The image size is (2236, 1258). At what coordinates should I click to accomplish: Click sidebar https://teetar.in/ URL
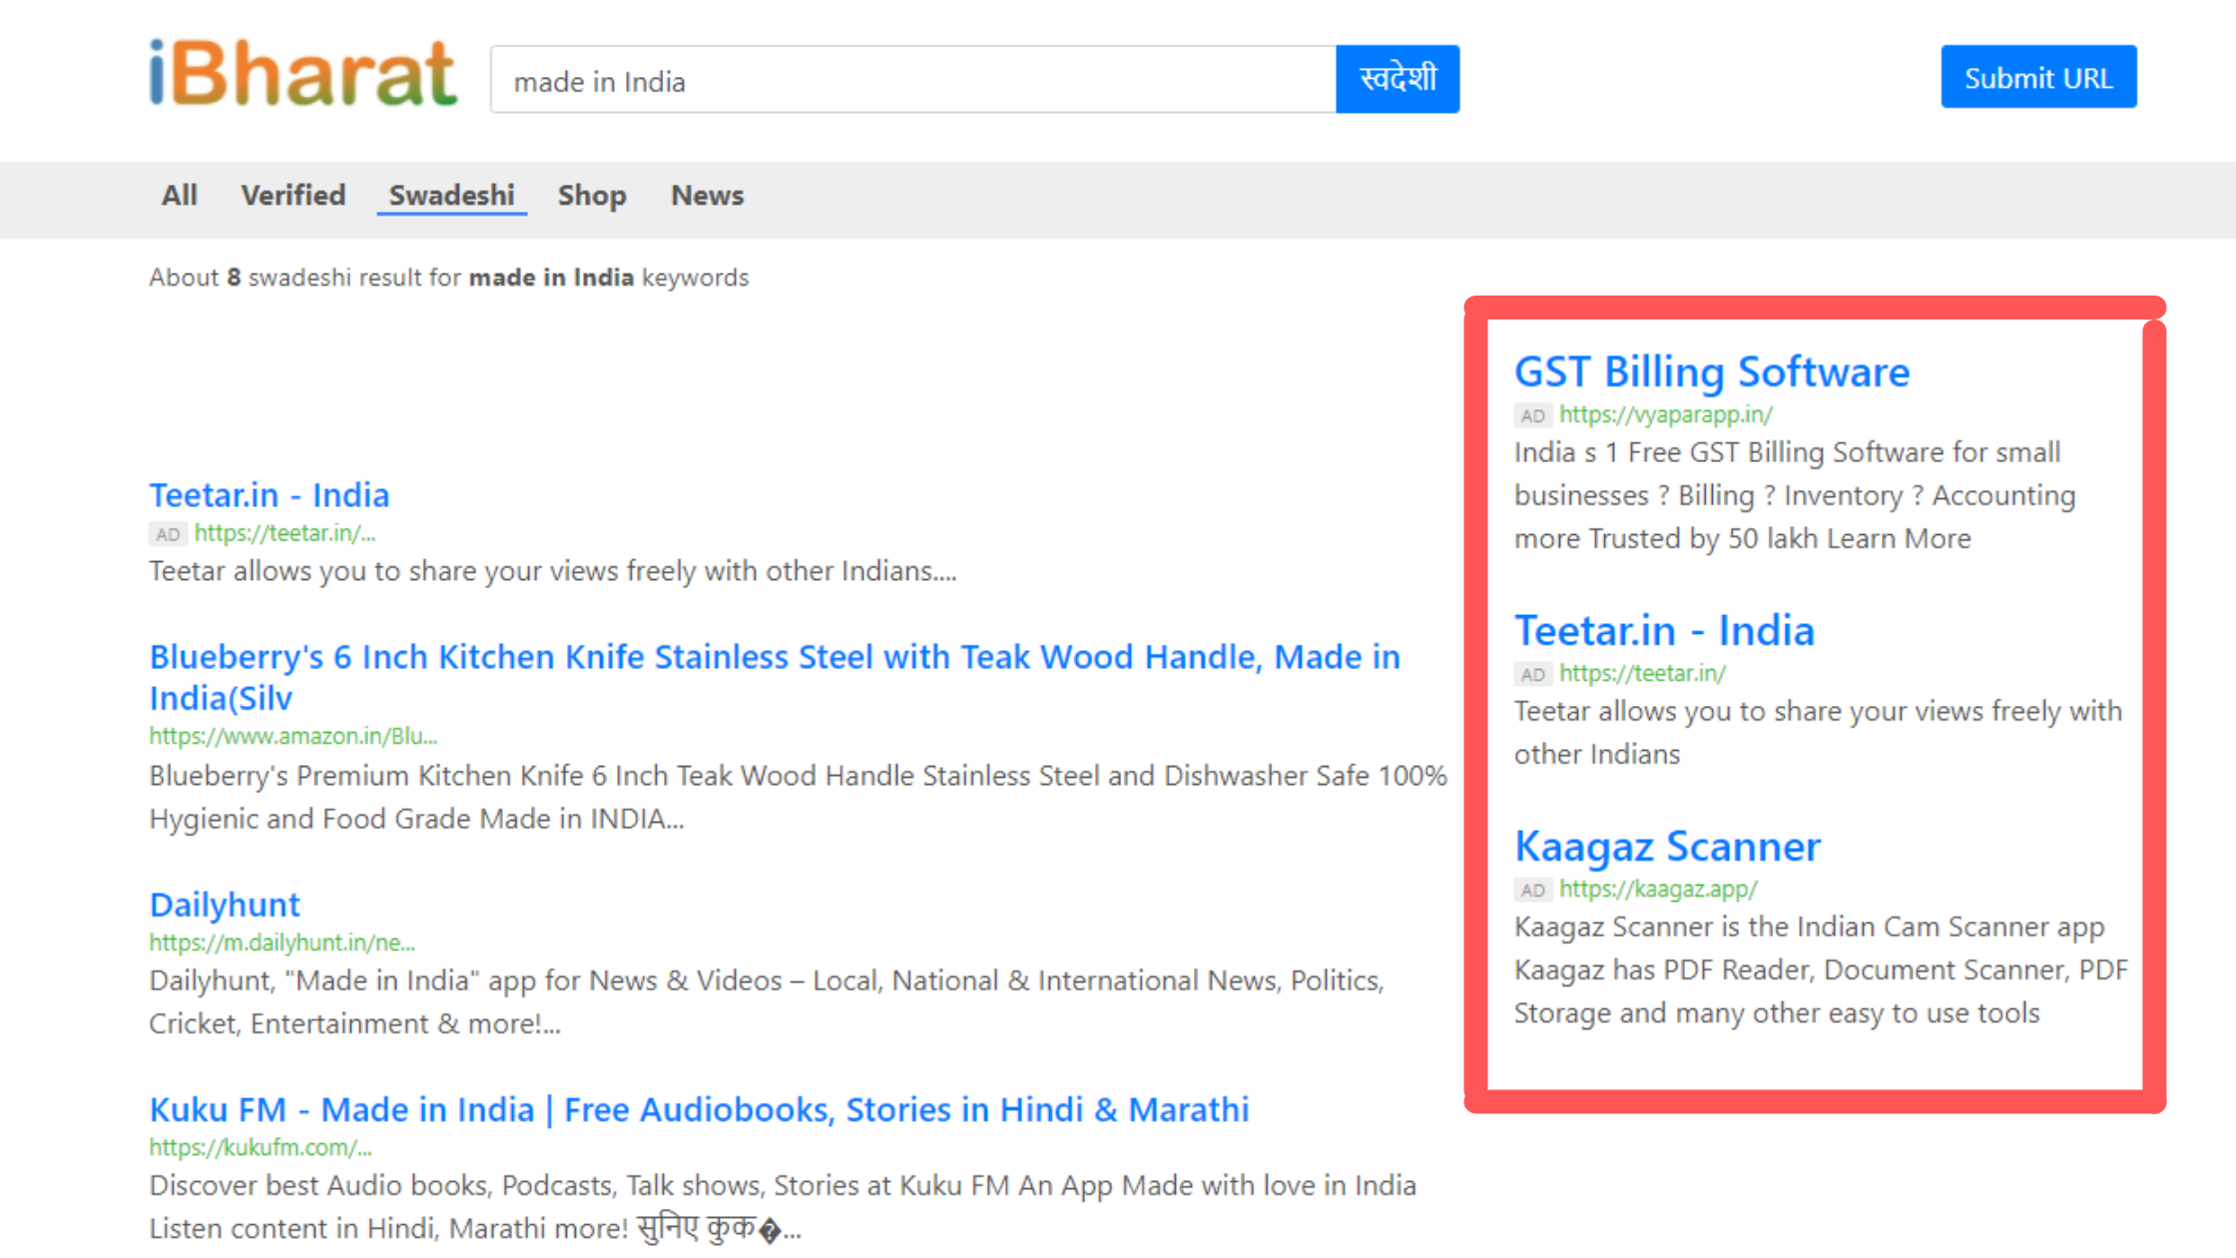pos(1642,674)
